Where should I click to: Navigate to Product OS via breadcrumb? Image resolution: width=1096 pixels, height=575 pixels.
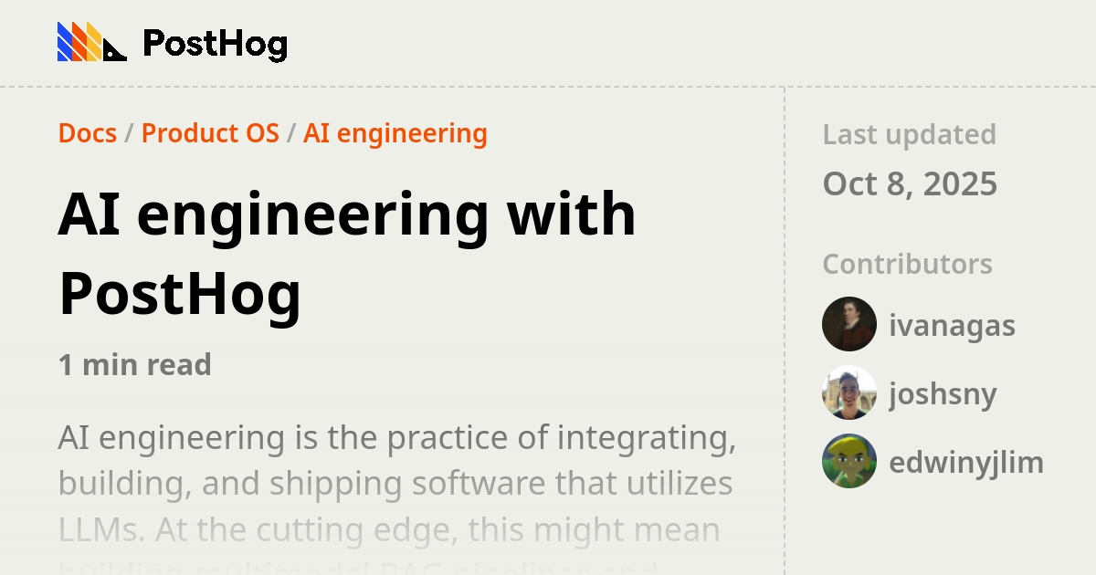point(210,133)
